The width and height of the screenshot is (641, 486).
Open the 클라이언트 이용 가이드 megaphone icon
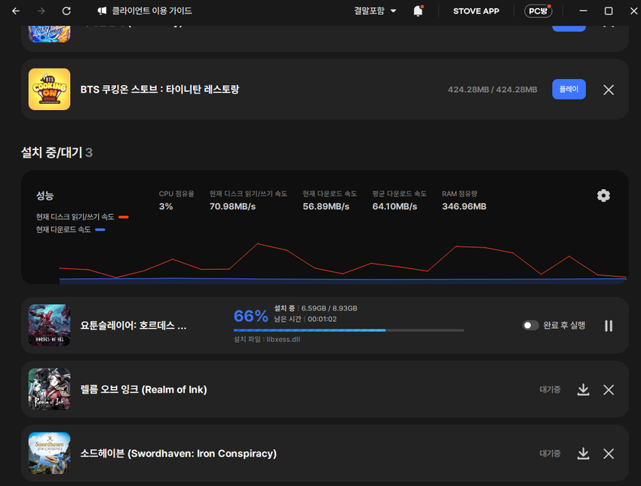tap(102, 11)
